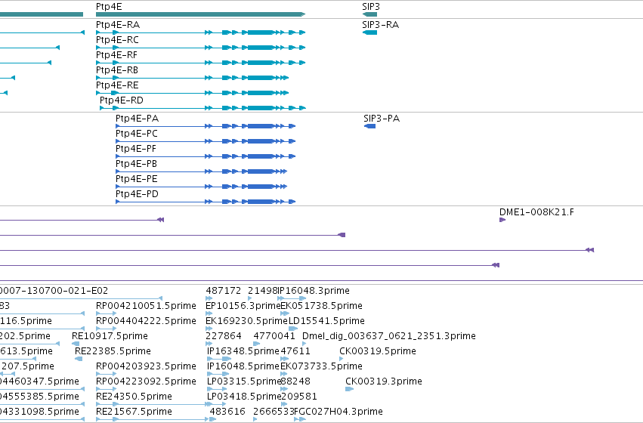This screenshot has height=423, width=643.
Task: Select the RP004210051.5prime EST label
Action: click(x=146, y=306)
